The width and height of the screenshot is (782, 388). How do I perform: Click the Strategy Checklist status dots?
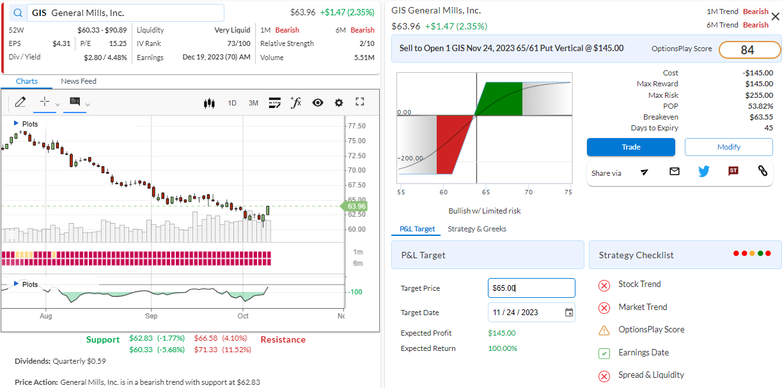(752, 254)
